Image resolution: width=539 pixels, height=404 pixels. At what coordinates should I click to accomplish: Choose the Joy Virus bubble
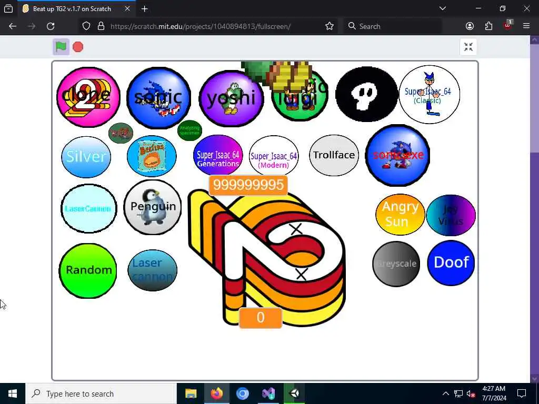(x=451, y=215)
